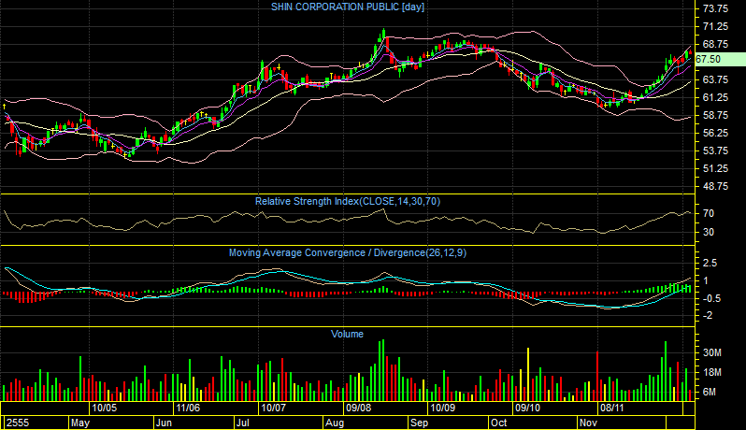The width and height of the screenshot is (746, 430).
Task: Click the RSI 70 level label
Action: (709, 213)
